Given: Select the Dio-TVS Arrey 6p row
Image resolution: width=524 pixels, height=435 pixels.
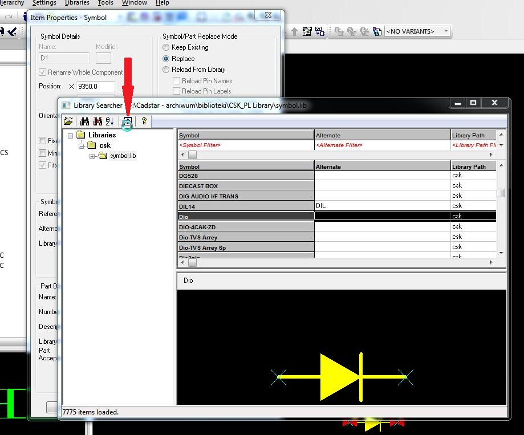Looking at the screenshot, I should (x=337, y=247).
